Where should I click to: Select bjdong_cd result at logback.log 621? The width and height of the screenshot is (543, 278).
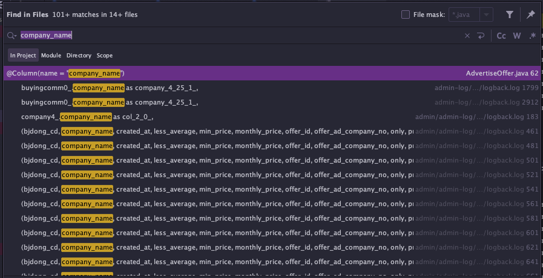tap(272, 248)
